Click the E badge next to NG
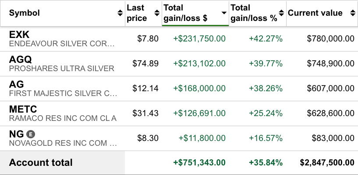This screenshot has width=358, height=175. pos(30,134)
